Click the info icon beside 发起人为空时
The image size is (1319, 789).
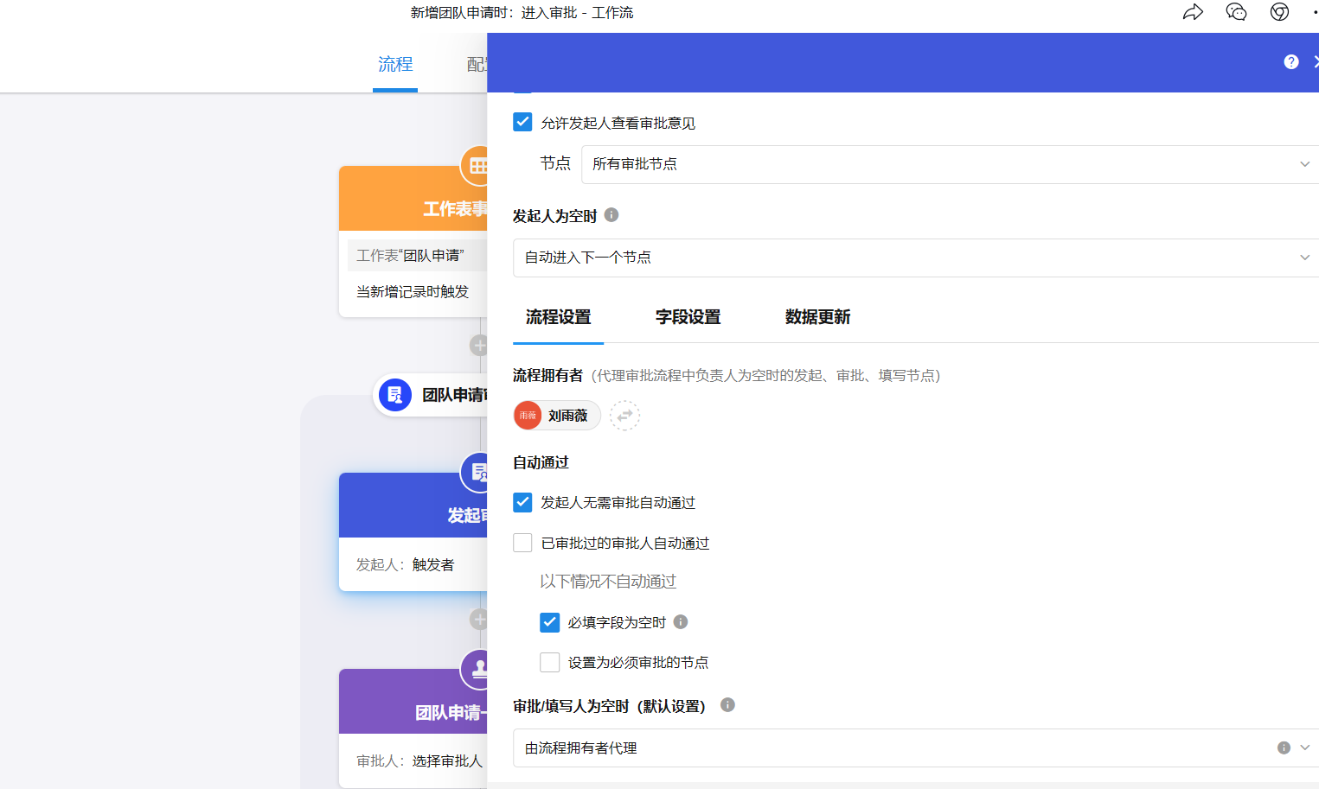coord(611,215)
